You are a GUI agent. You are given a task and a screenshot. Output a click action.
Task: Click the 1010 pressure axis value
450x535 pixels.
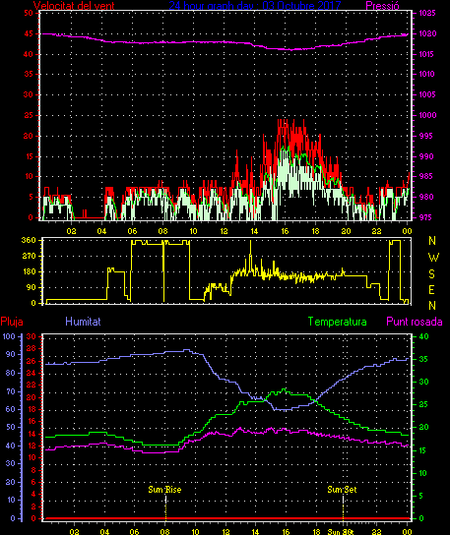427,74
